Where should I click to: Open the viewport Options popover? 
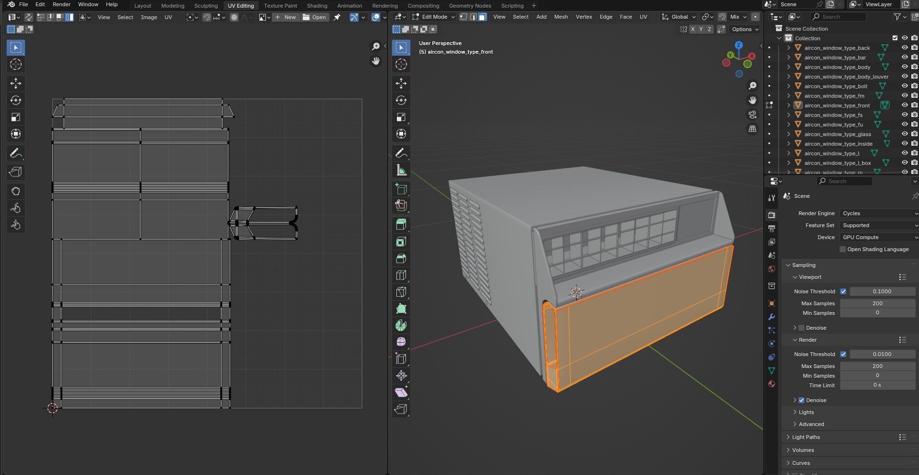tap(745, 29)
